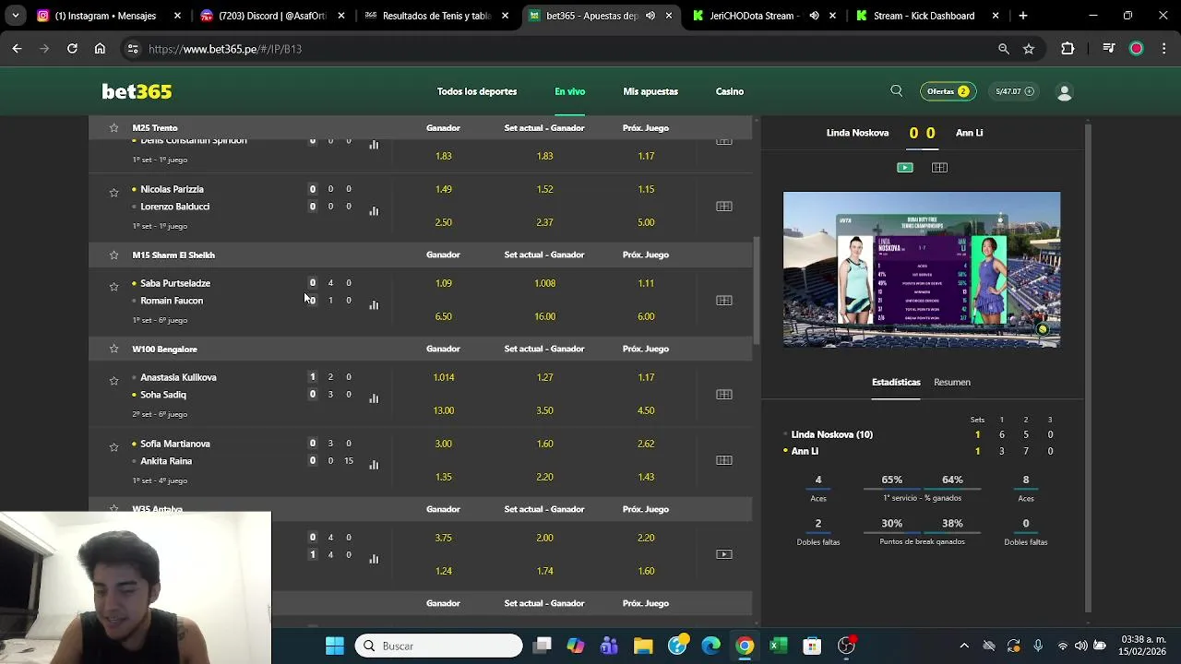Click the right panel scrollbar
This screenshot has width=1181, height=664.
[x=1087, y=369]
